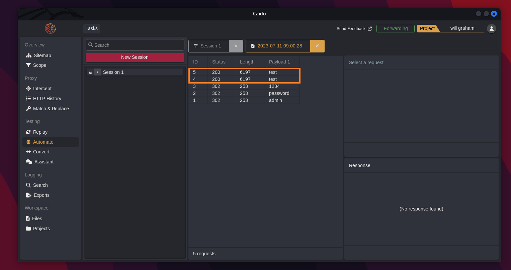Switch to the Session 1 tab
The height and width of the screenshot is (270, 511).
208,46
